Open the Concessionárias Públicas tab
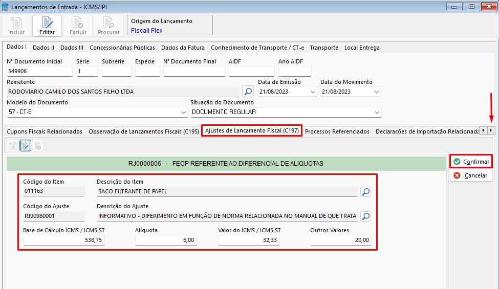The width and height of the screenshot is (499, 289). coord(122,48)
